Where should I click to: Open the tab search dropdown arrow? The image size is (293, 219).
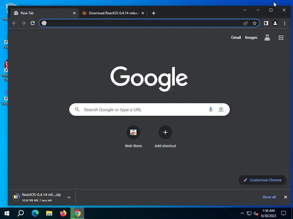click(245, 10)
